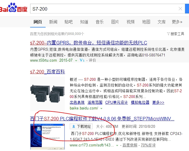Click the S7-200 PLC modules thumbnail
Screen dimensions: 189x151
48,94
